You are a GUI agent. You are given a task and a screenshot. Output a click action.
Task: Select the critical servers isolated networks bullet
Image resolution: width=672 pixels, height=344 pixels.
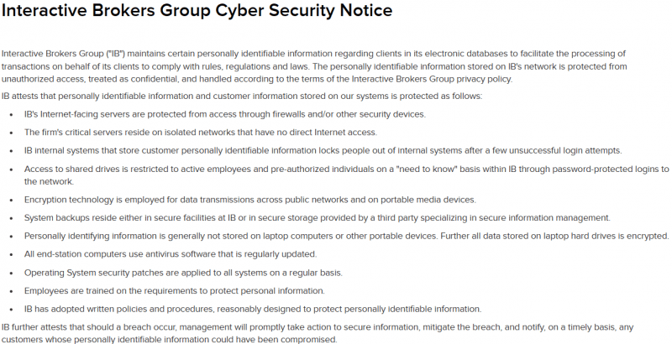(201, 133)
